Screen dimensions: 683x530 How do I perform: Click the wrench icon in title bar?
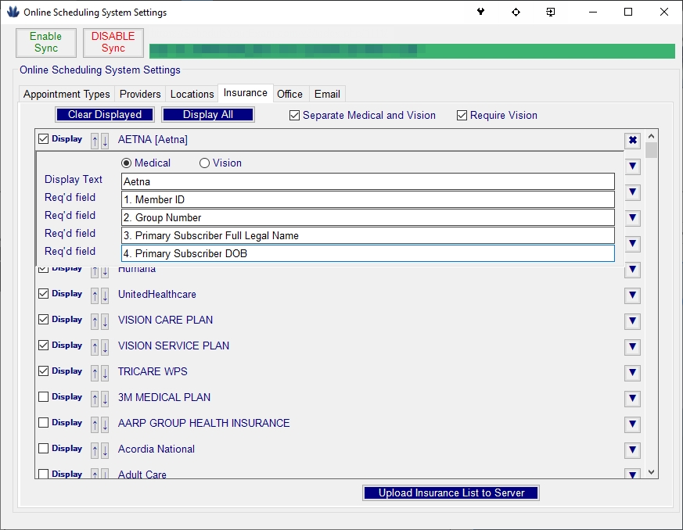point(480,13)
